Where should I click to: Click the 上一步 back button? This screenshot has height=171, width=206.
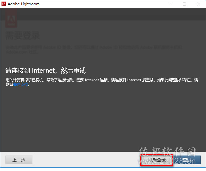[x=19, y=160]
